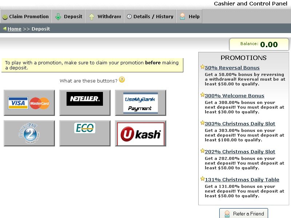Open the 50% Reversal Bonus link
This screenshot has width=291, height=218.
coord(232,68)
